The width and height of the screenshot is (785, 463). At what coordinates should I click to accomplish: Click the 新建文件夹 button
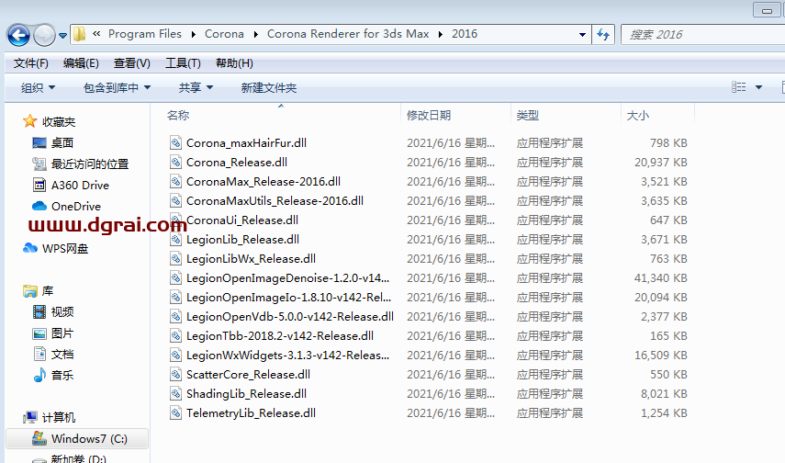click(x=269, y=87)
